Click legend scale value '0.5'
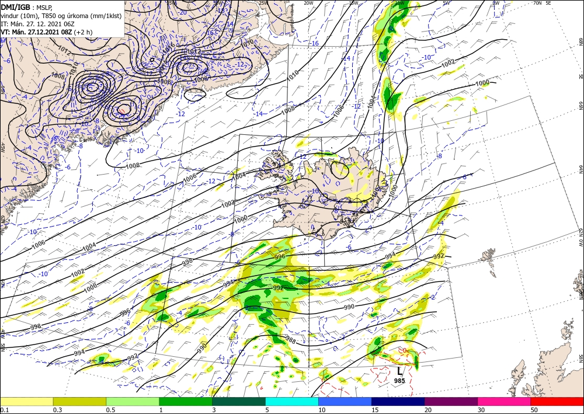Viewport: 584px width, 414px height. 110,410
